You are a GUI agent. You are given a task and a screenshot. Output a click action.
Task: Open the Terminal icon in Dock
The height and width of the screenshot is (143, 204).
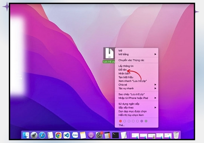pyautogui.click(x=116, y=135)
